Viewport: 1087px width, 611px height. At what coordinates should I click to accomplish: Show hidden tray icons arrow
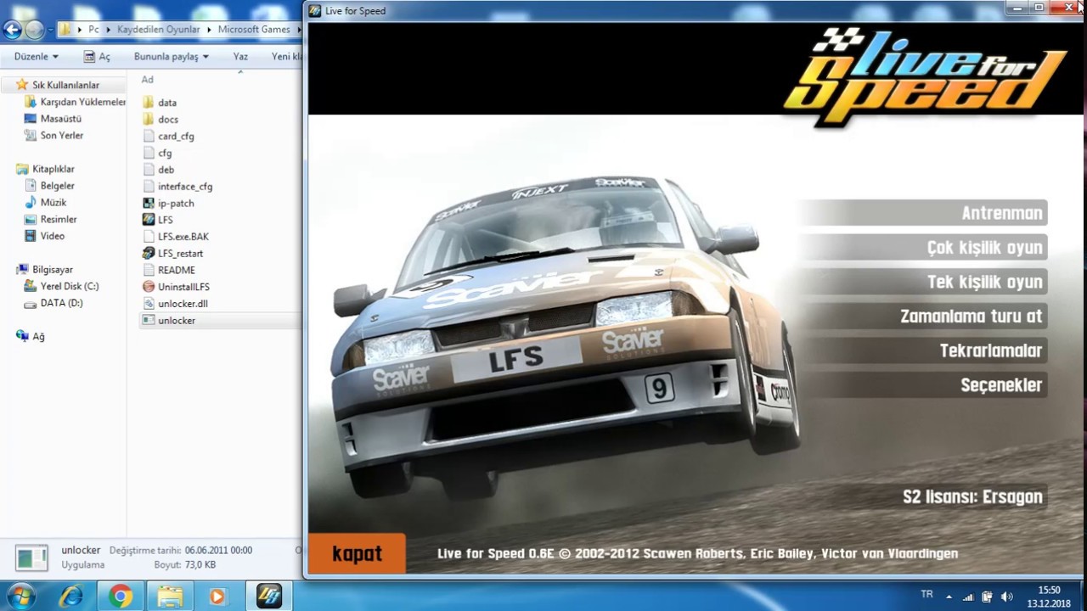click(949, 597)
